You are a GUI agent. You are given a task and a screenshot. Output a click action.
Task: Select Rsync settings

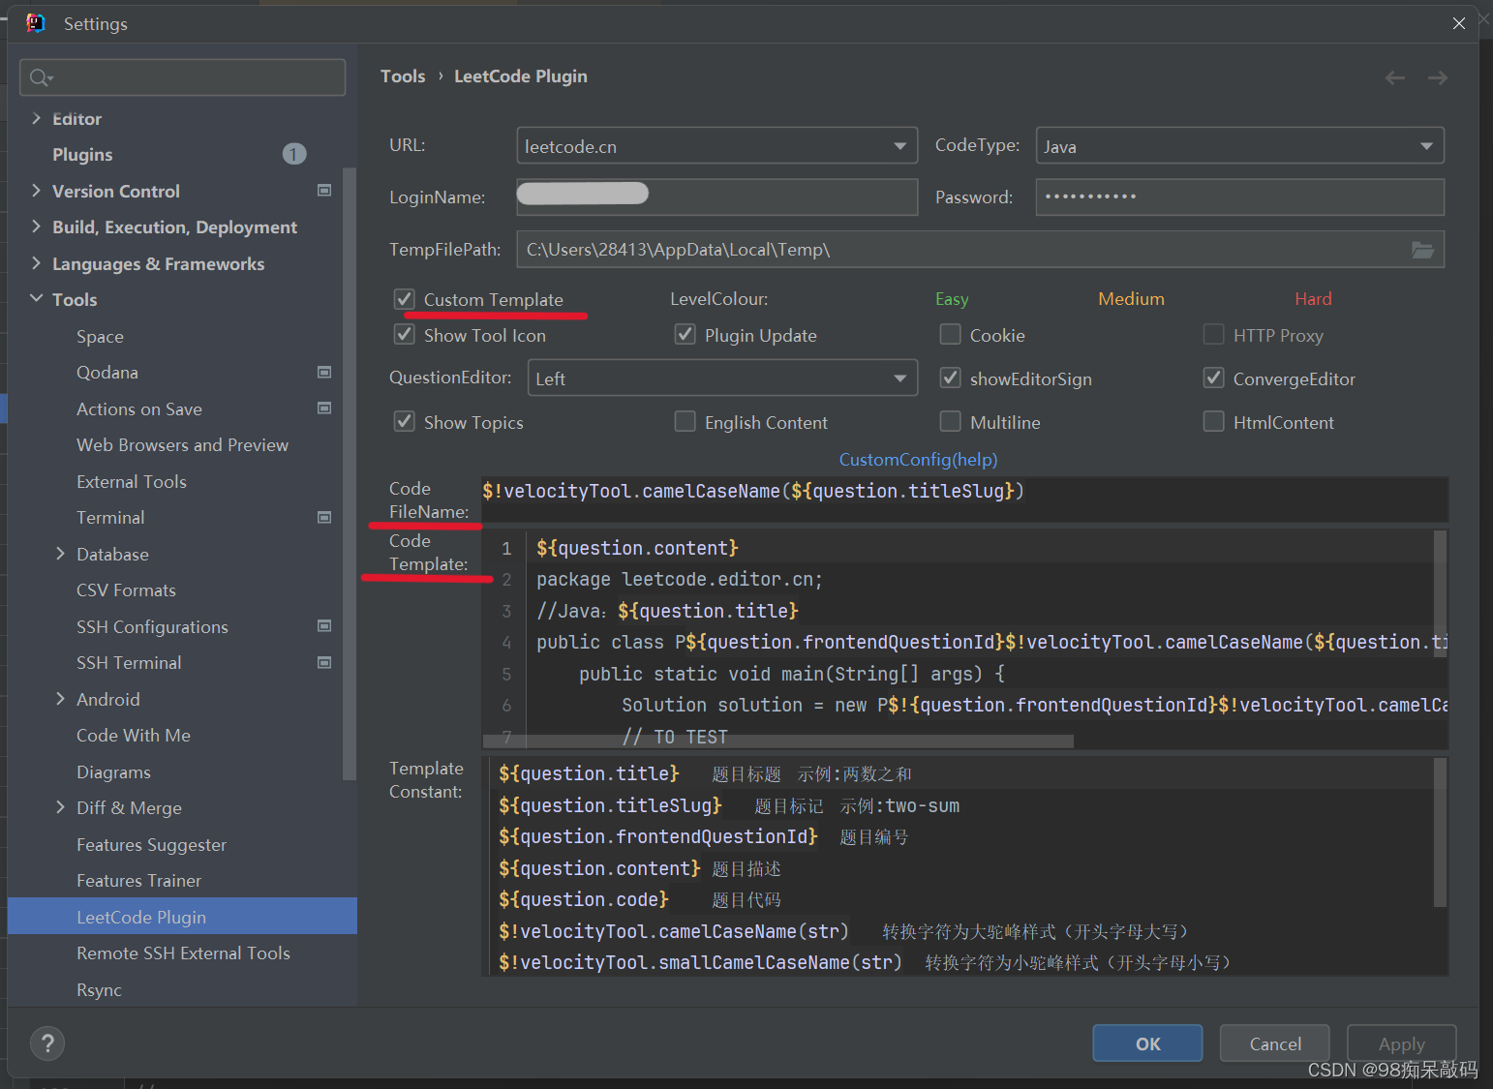pos(99,990)
